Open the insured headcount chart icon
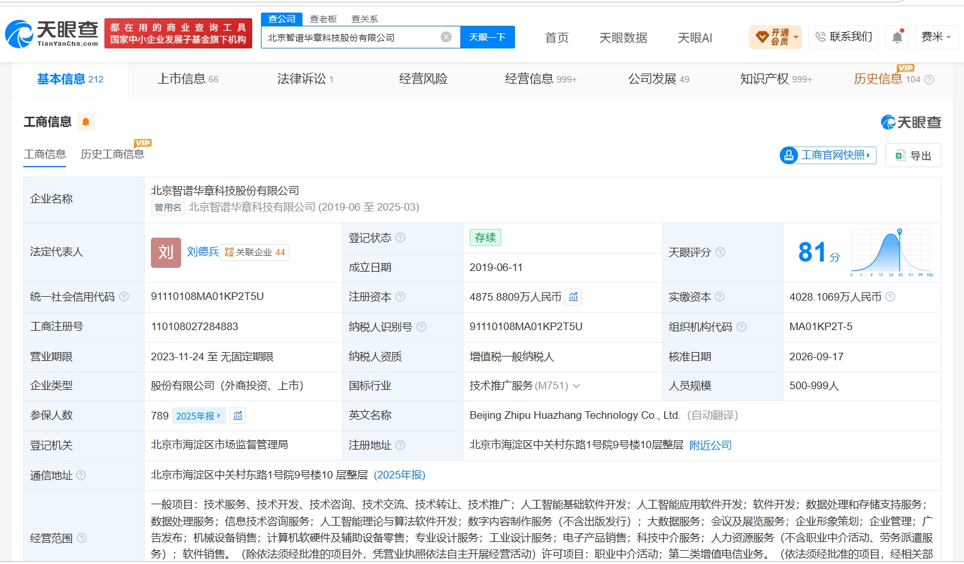 (238, 416)
